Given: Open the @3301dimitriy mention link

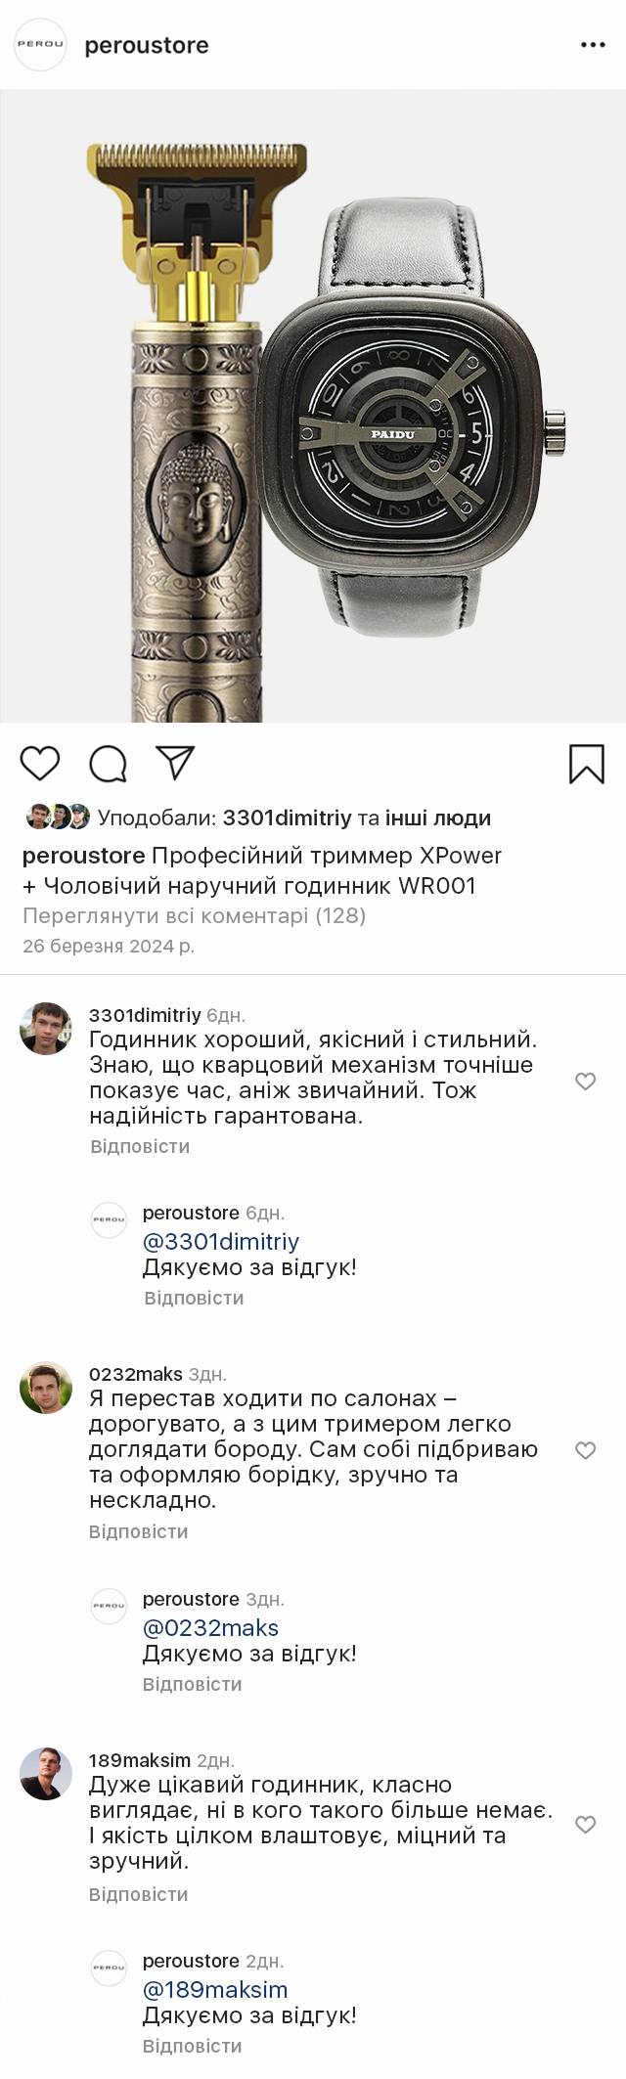Looking at the screenshot, I should click(x=221, y=1242).
